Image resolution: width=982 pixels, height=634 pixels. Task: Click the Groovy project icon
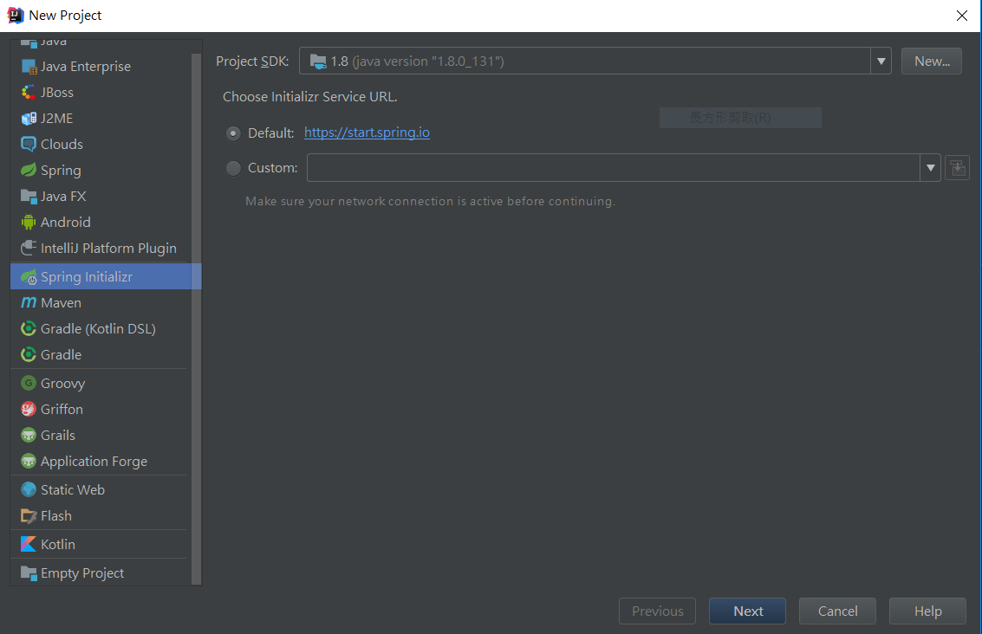pos(29,384)
